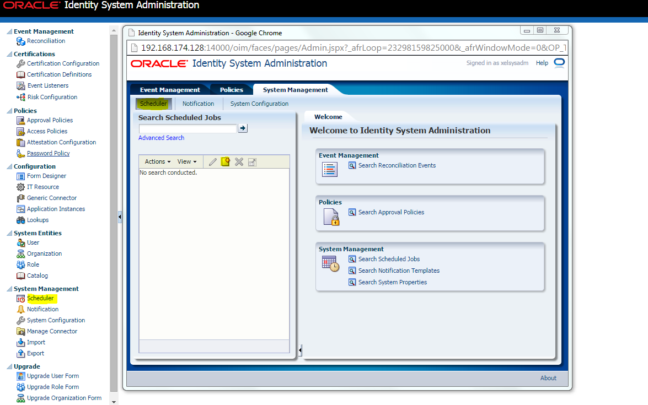648x405 pixels.
Task: Open Search Notification Templates link
Action: 399,271
